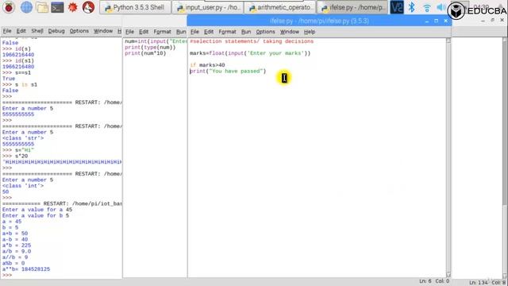Open Options menu in ifelse.py window
The image size is (508, 286).
coord(265,32)
